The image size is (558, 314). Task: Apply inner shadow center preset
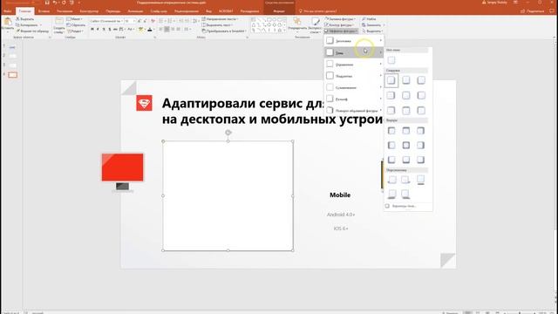click(x=406, y=146)
